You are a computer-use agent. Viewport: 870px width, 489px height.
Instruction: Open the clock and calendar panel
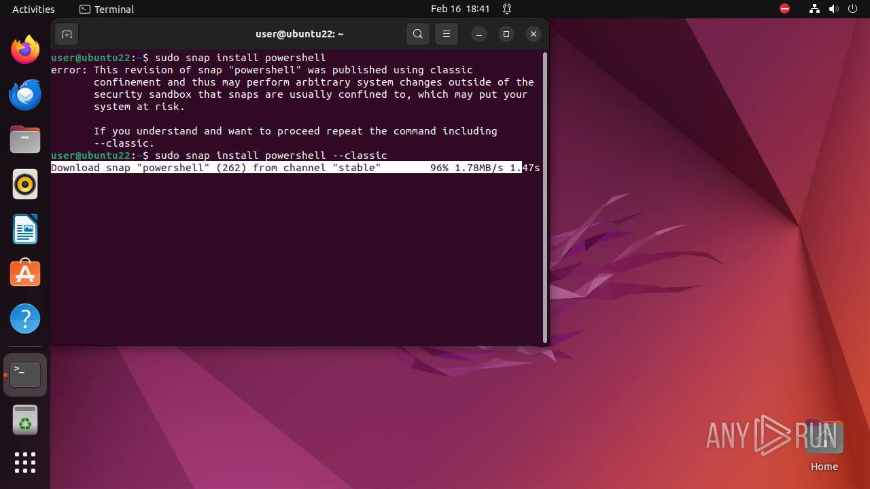click(460, 9)
